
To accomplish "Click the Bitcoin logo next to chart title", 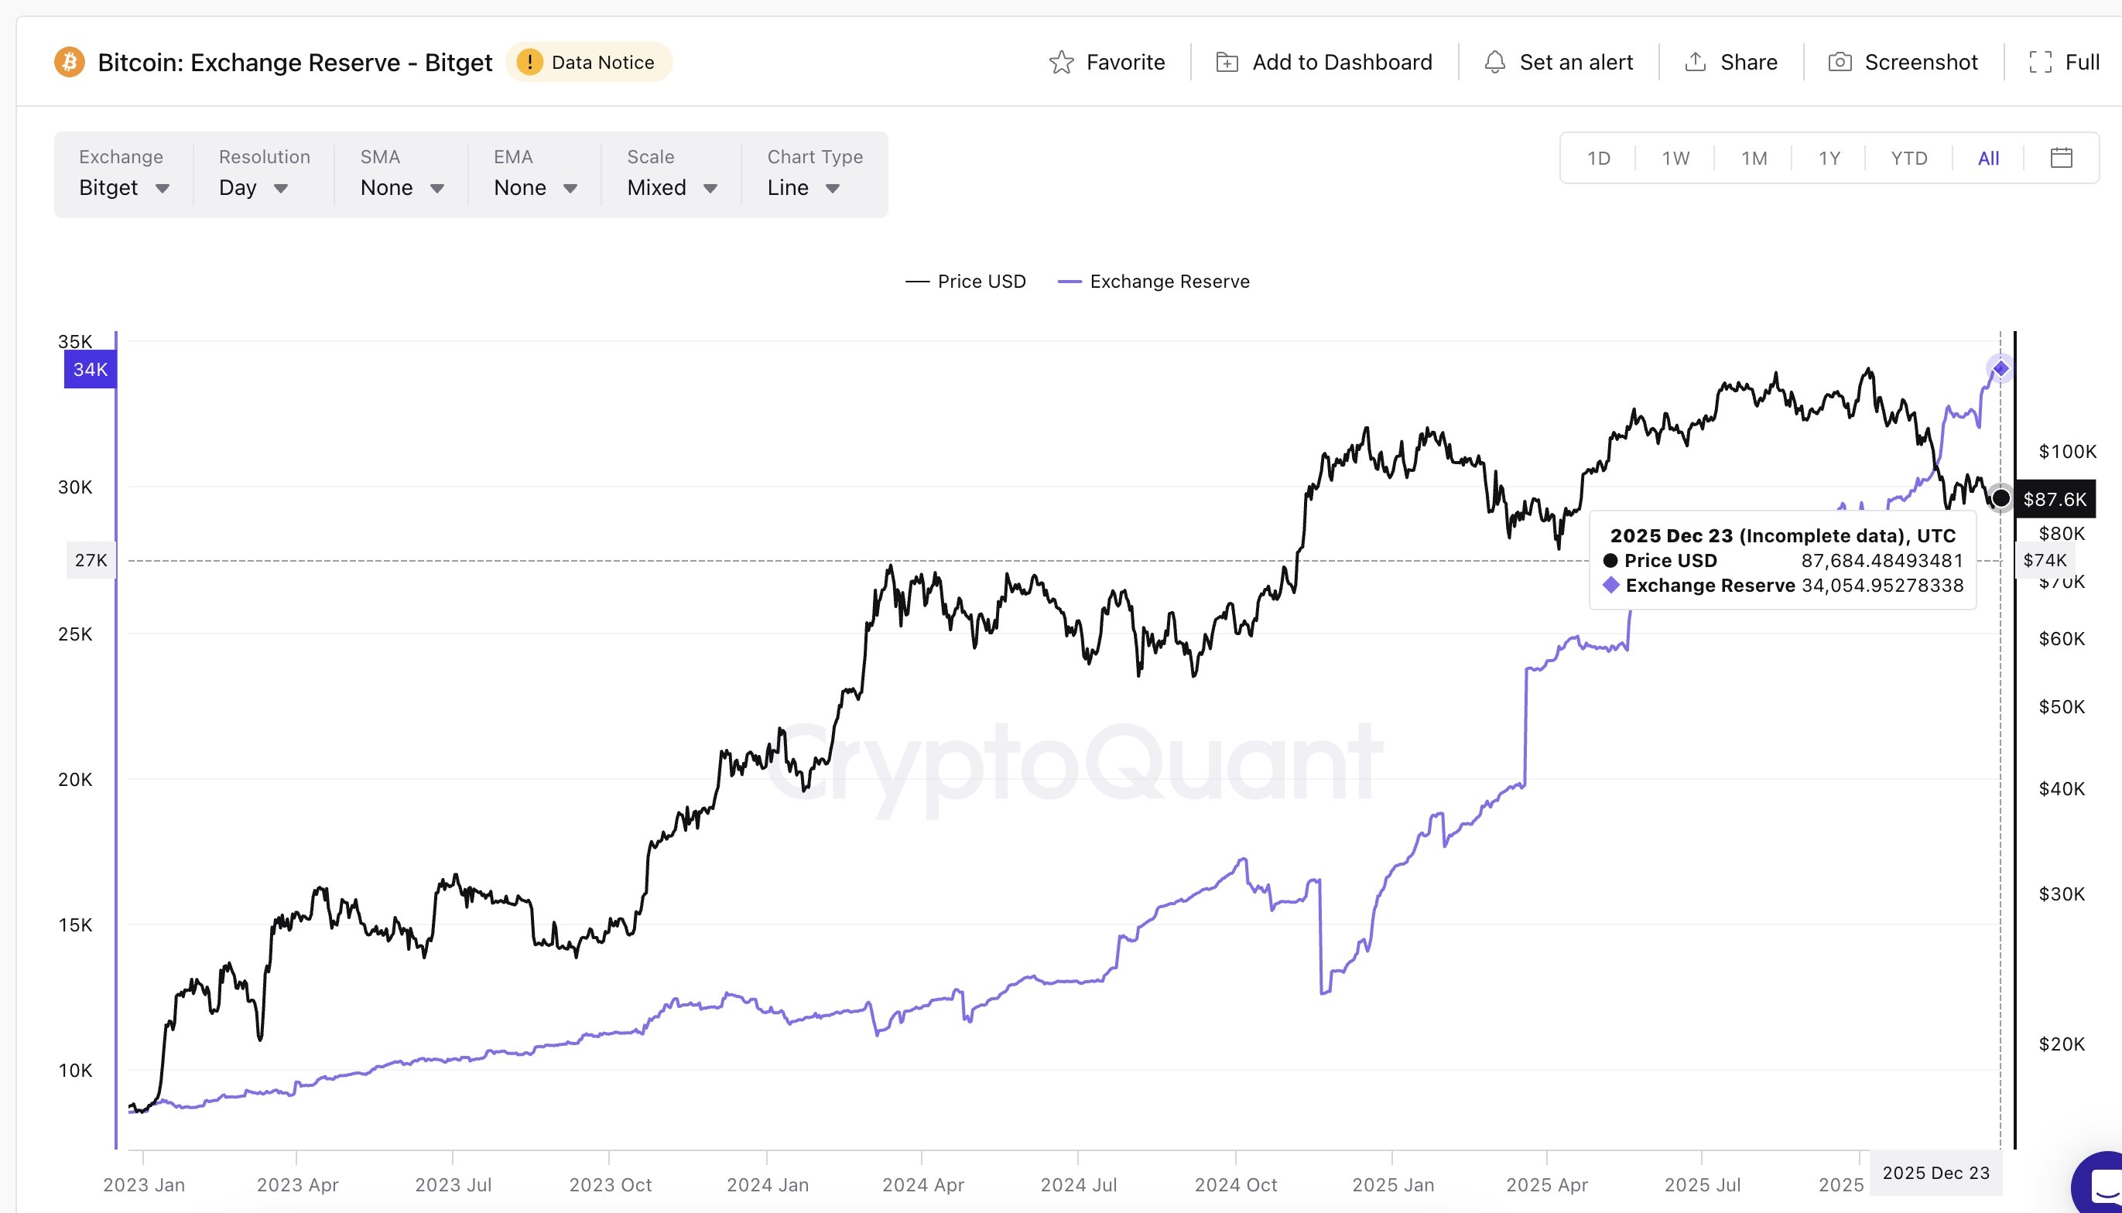I will click(70, 62).
